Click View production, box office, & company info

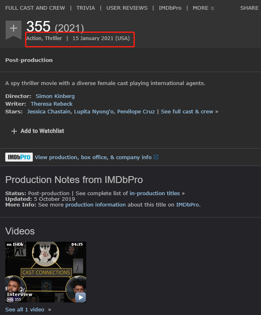point(93,157)
